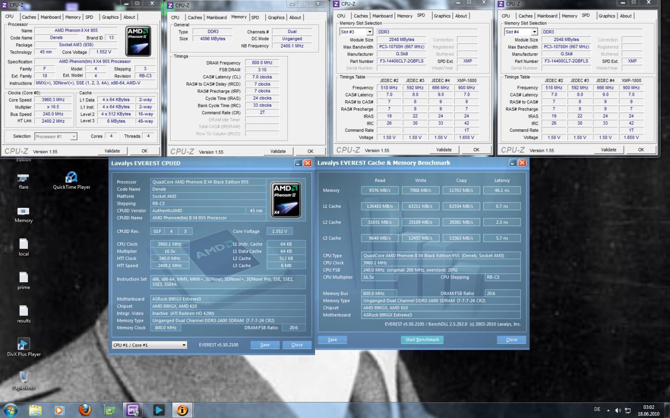This screenshot has width=670, height=418.
Task: Open the network status tray icon
Action: [x=628, y=410]
